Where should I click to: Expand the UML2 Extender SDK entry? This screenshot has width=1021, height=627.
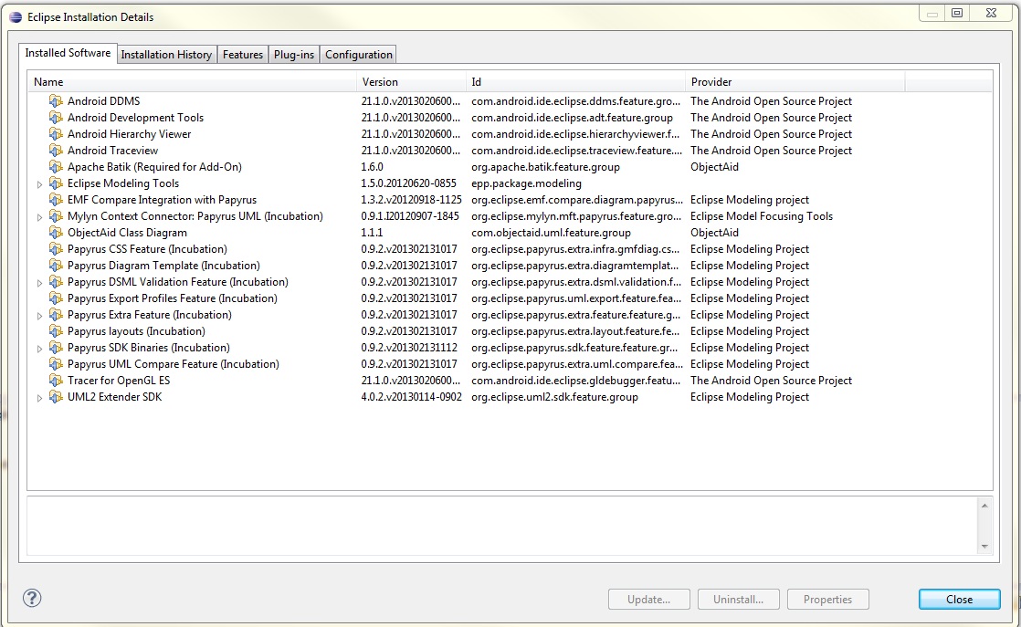pos(39,397)
